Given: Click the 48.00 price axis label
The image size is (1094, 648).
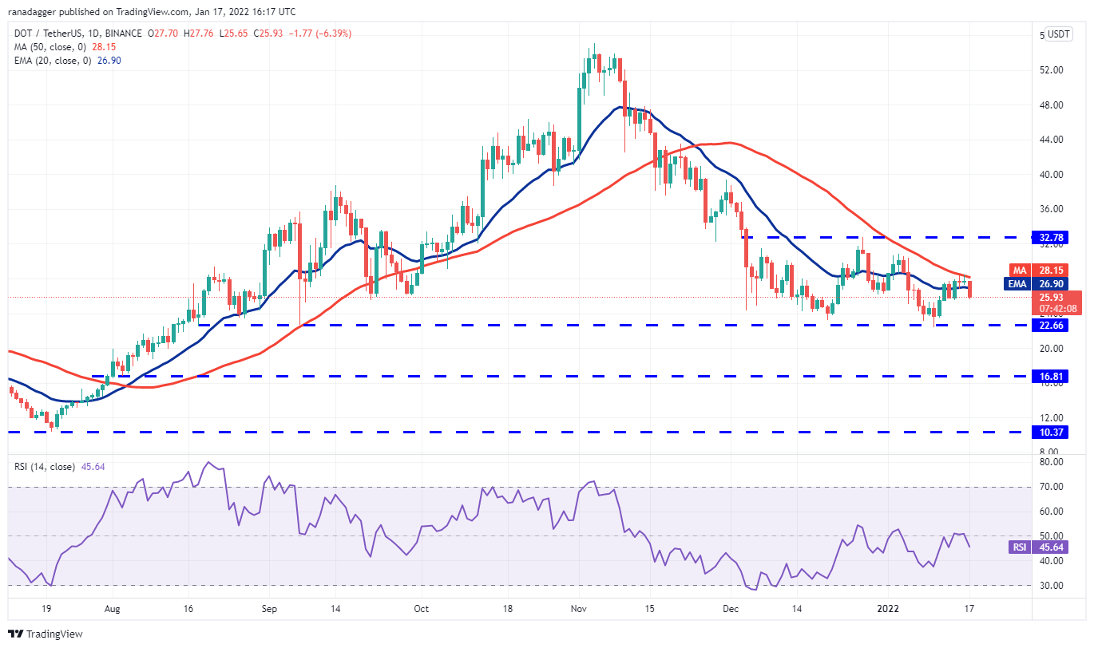Looking at the screenshot, I should click(x=1051, y=105).
